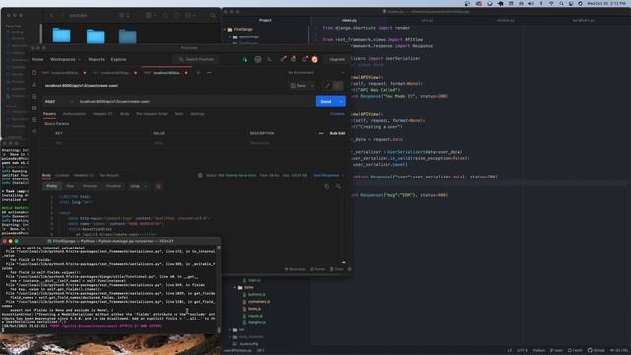The height and width of the screenshot is (355, 631).
Task: Click Bulk Edit in query params
Action: 337,133
